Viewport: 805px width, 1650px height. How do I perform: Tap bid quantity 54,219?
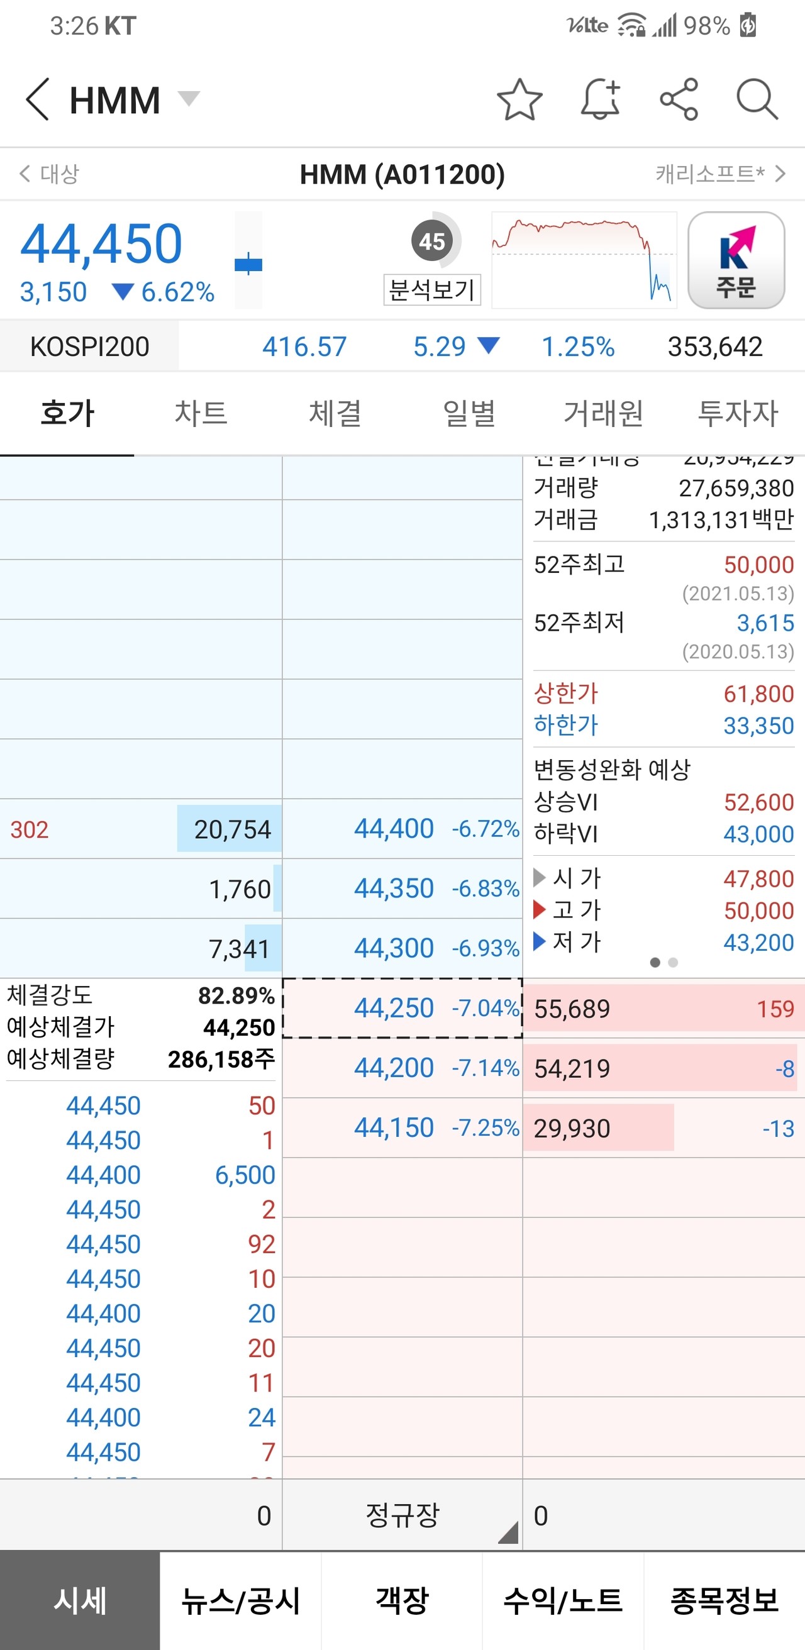(x=572, y=1068)
